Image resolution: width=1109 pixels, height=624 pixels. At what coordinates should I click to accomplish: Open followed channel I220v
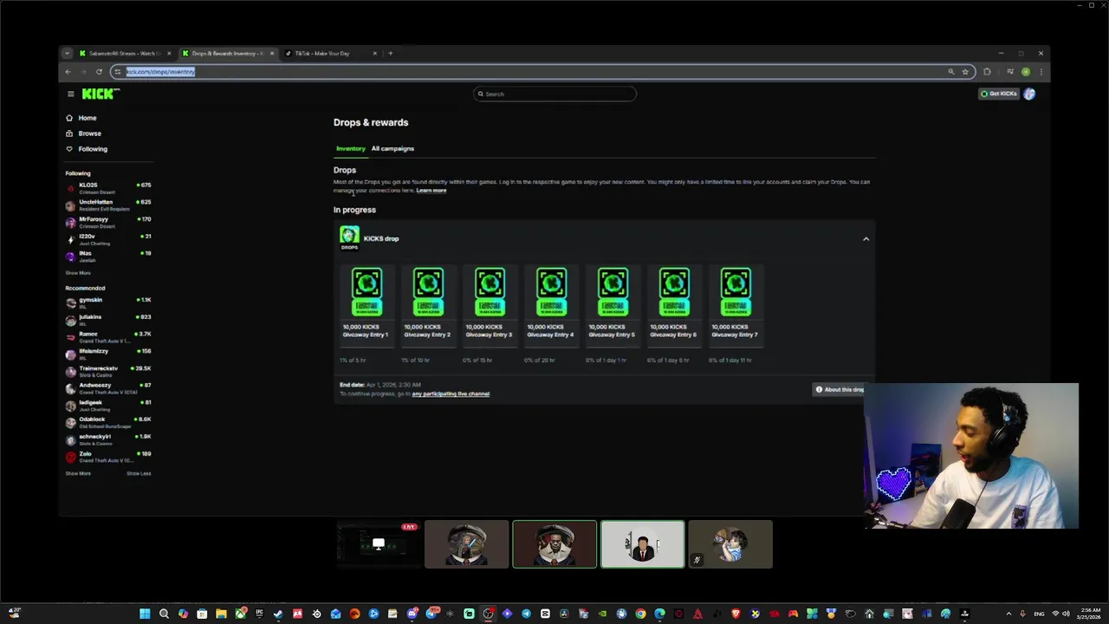click(x=108, y=239)
